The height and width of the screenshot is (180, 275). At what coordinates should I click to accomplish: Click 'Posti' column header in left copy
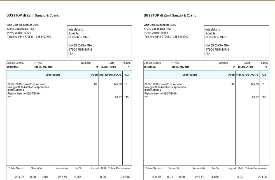(x=95, y=75)
